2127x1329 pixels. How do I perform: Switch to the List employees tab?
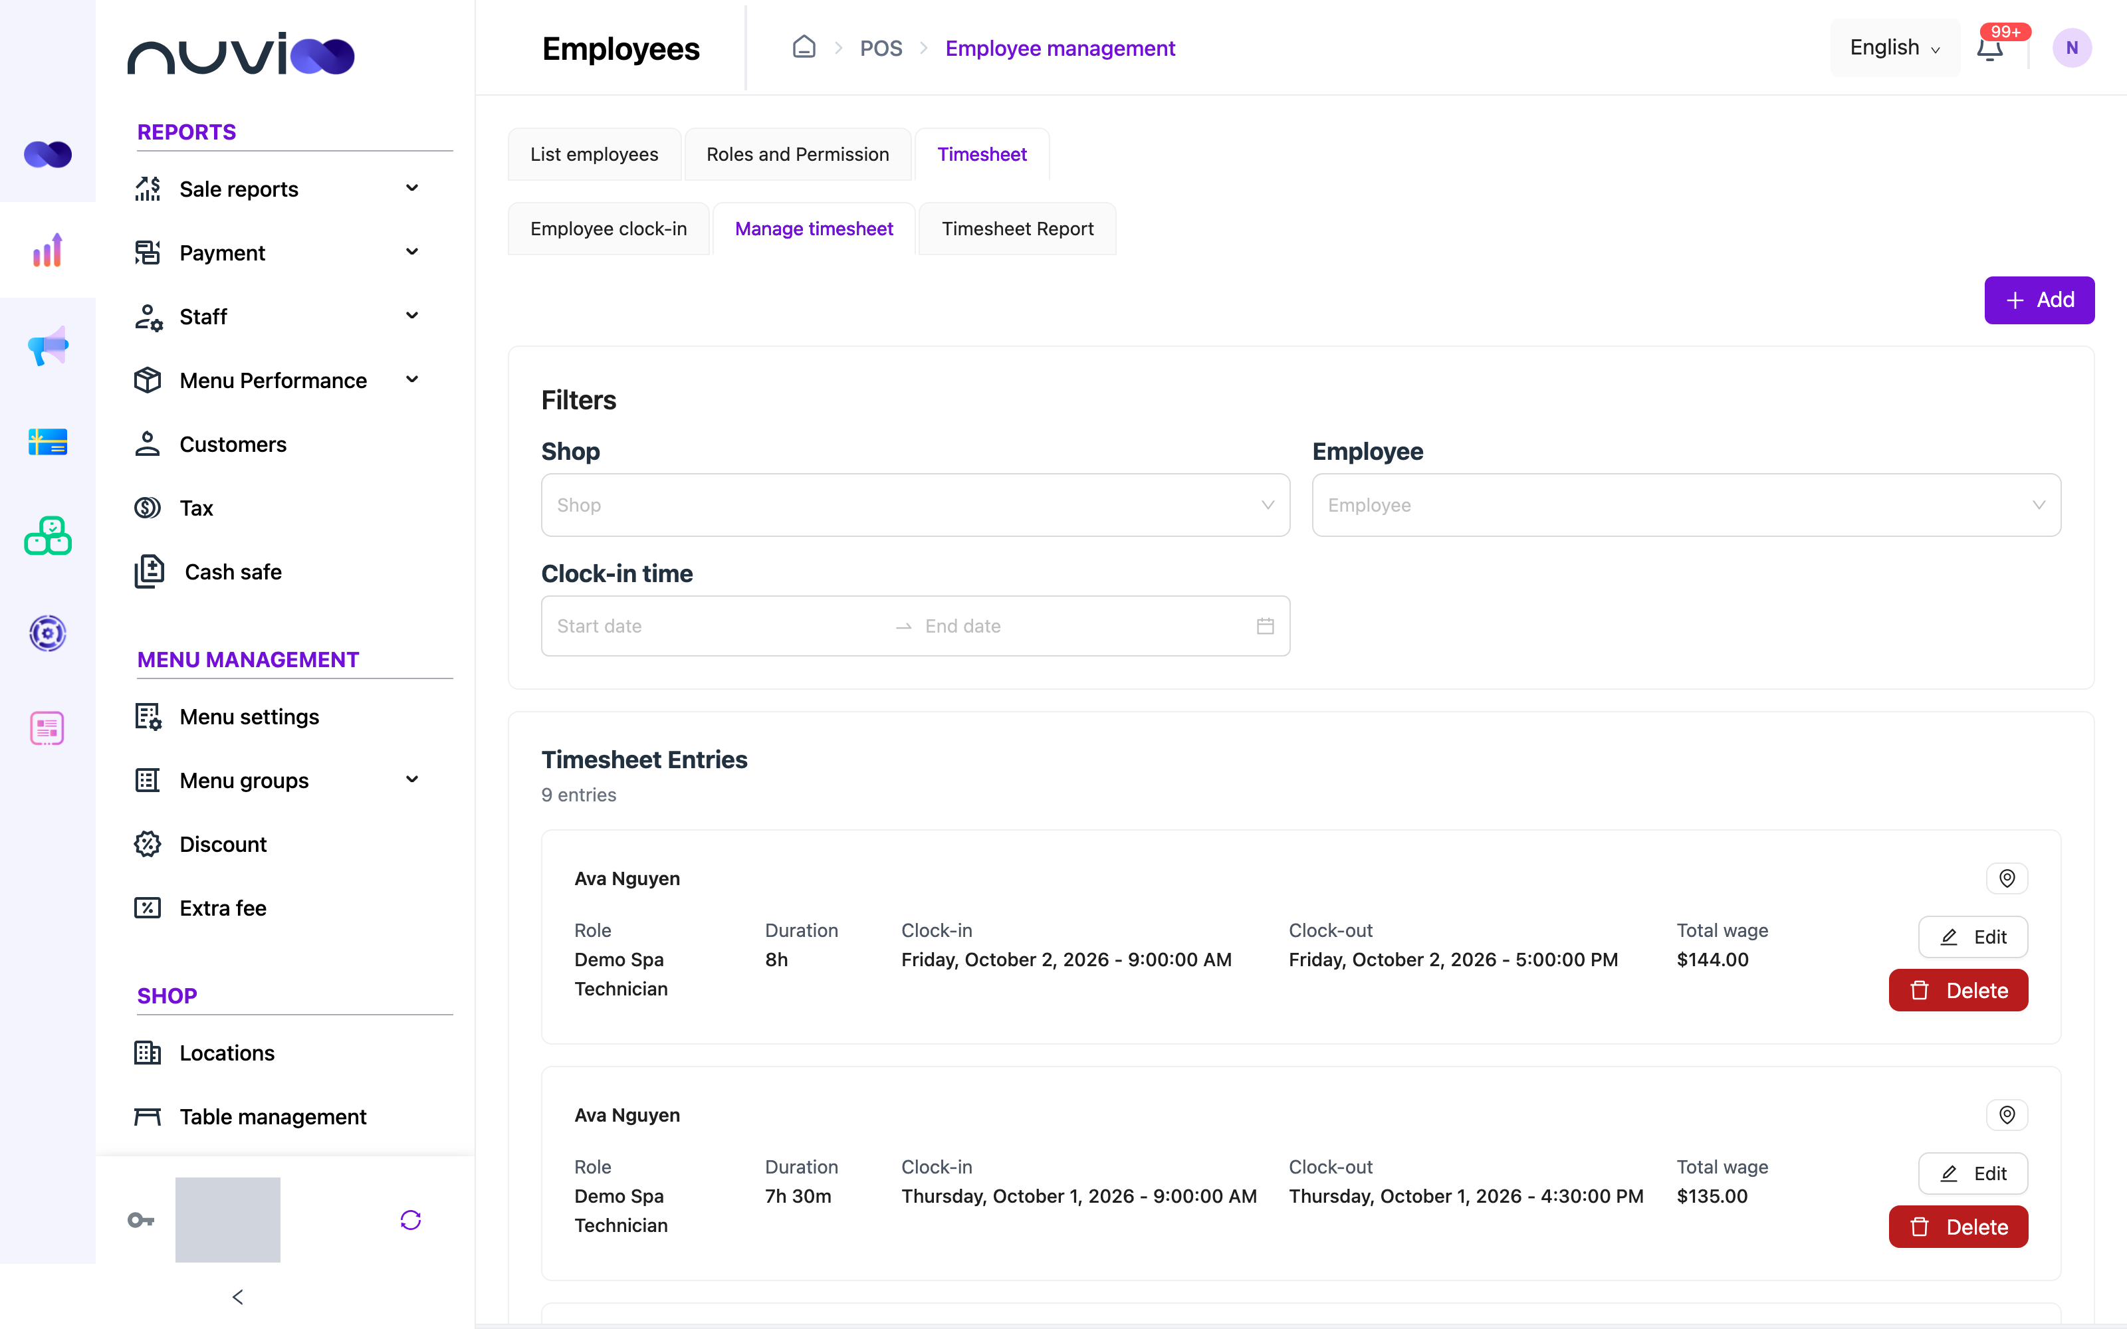click(x=594, y=155)
